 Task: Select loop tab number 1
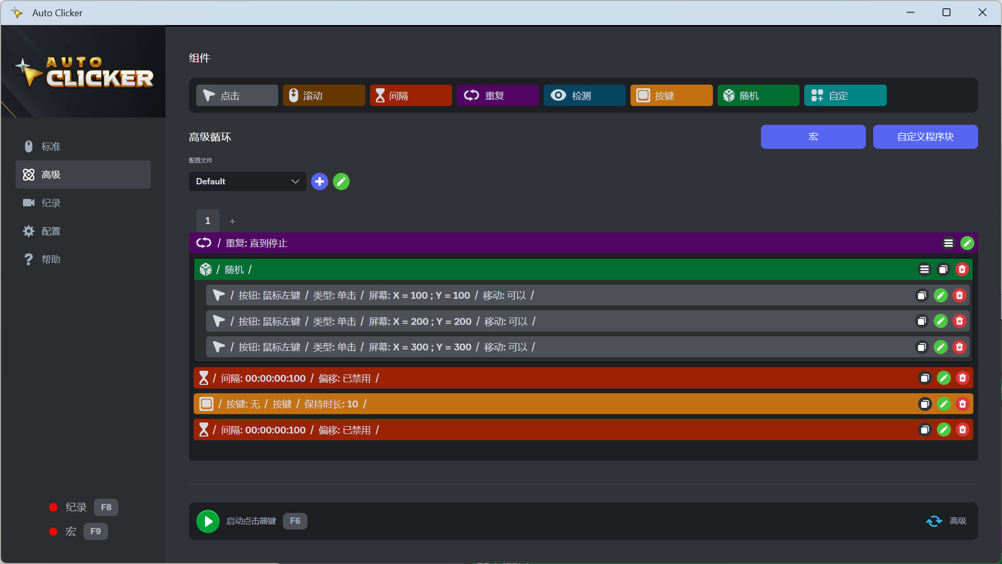click(x=208, y=221)
